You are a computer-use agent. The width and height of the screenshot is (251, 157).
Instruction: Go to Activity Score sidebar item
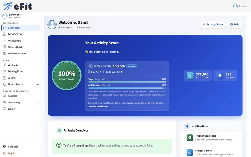21,34
